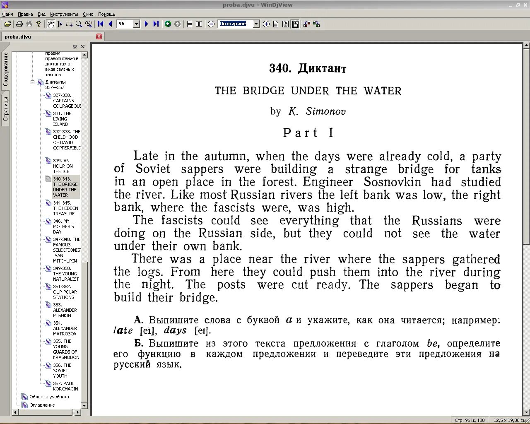
Task: Close the proba.djvu tab
Action: pos(99,36)
